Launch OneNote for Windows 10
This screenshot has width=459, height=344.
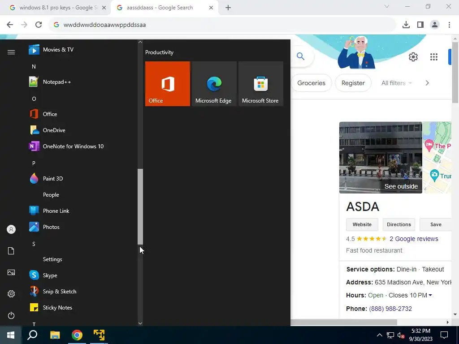coord(82,146)
